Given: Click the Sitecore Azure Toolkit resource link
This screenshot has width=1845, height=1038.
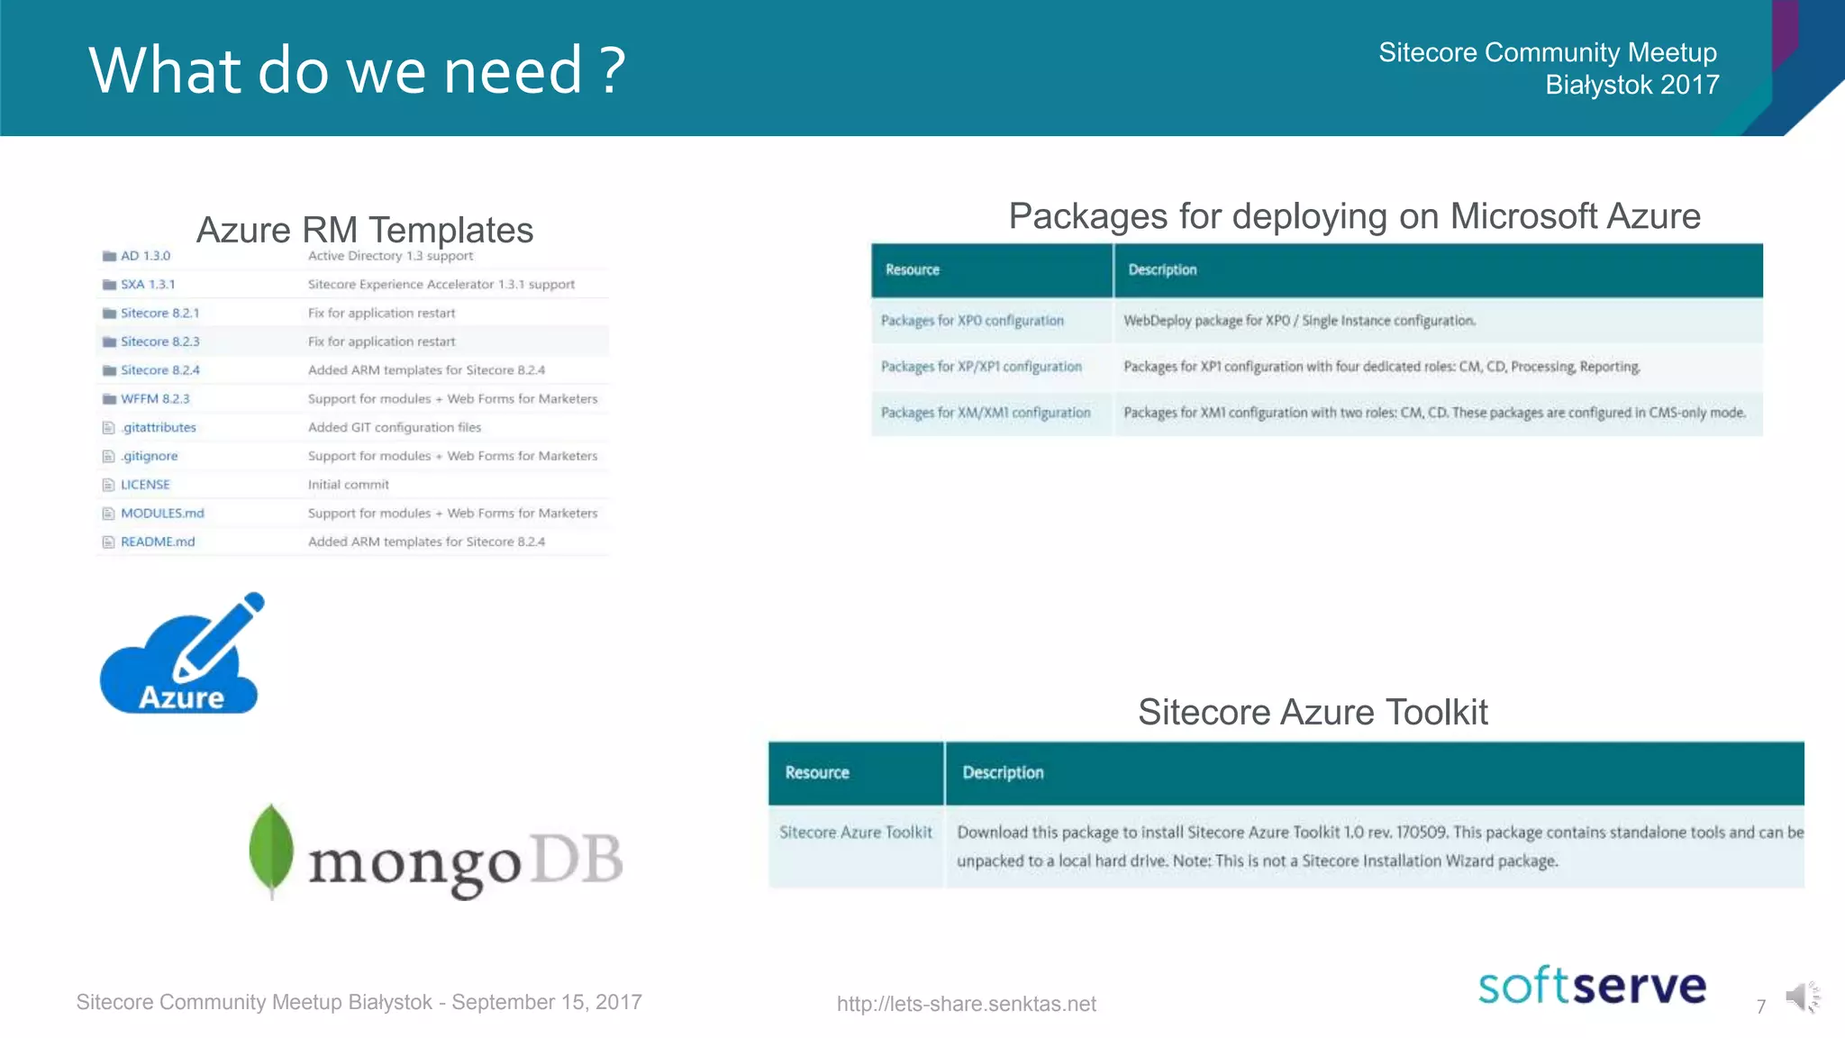Looking at the screenshot, I should pyautogui.click(x=856, y=833).
